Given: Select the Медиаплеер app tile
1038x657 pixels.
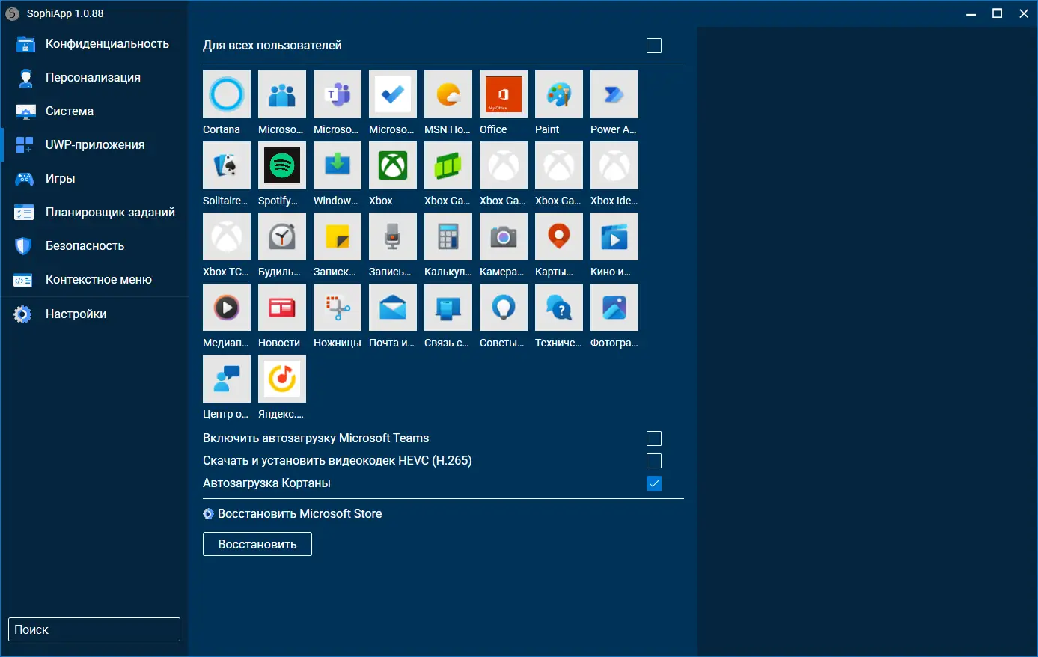Looking at the screenshot, I should (x=227, y=308).
